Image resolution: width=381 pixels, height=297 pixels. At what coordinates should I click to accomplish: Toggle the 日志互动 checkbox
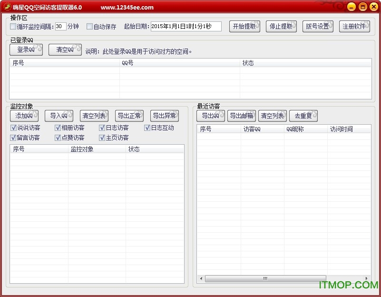(x=147, y=128)
